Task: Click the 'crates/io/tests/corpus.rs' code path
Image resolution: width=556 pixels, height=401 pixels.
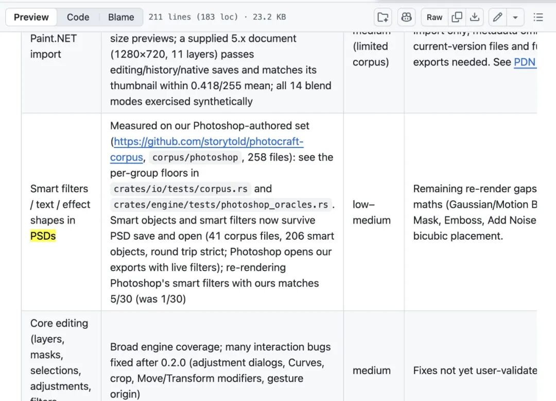Action: (181, 189)
